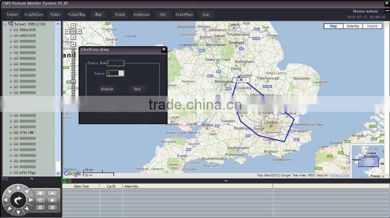Screen dimensions: 390x218
Task: Collapse the Telnet DVR tree root
Action: 5,24
